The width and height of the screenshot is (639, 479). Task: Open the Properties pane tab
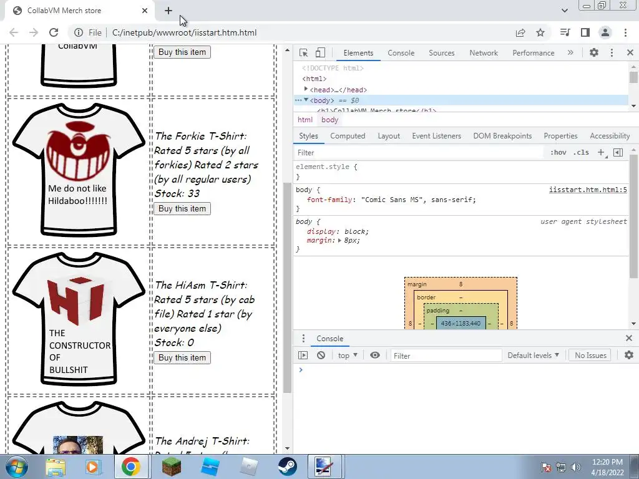pos(560,136)
